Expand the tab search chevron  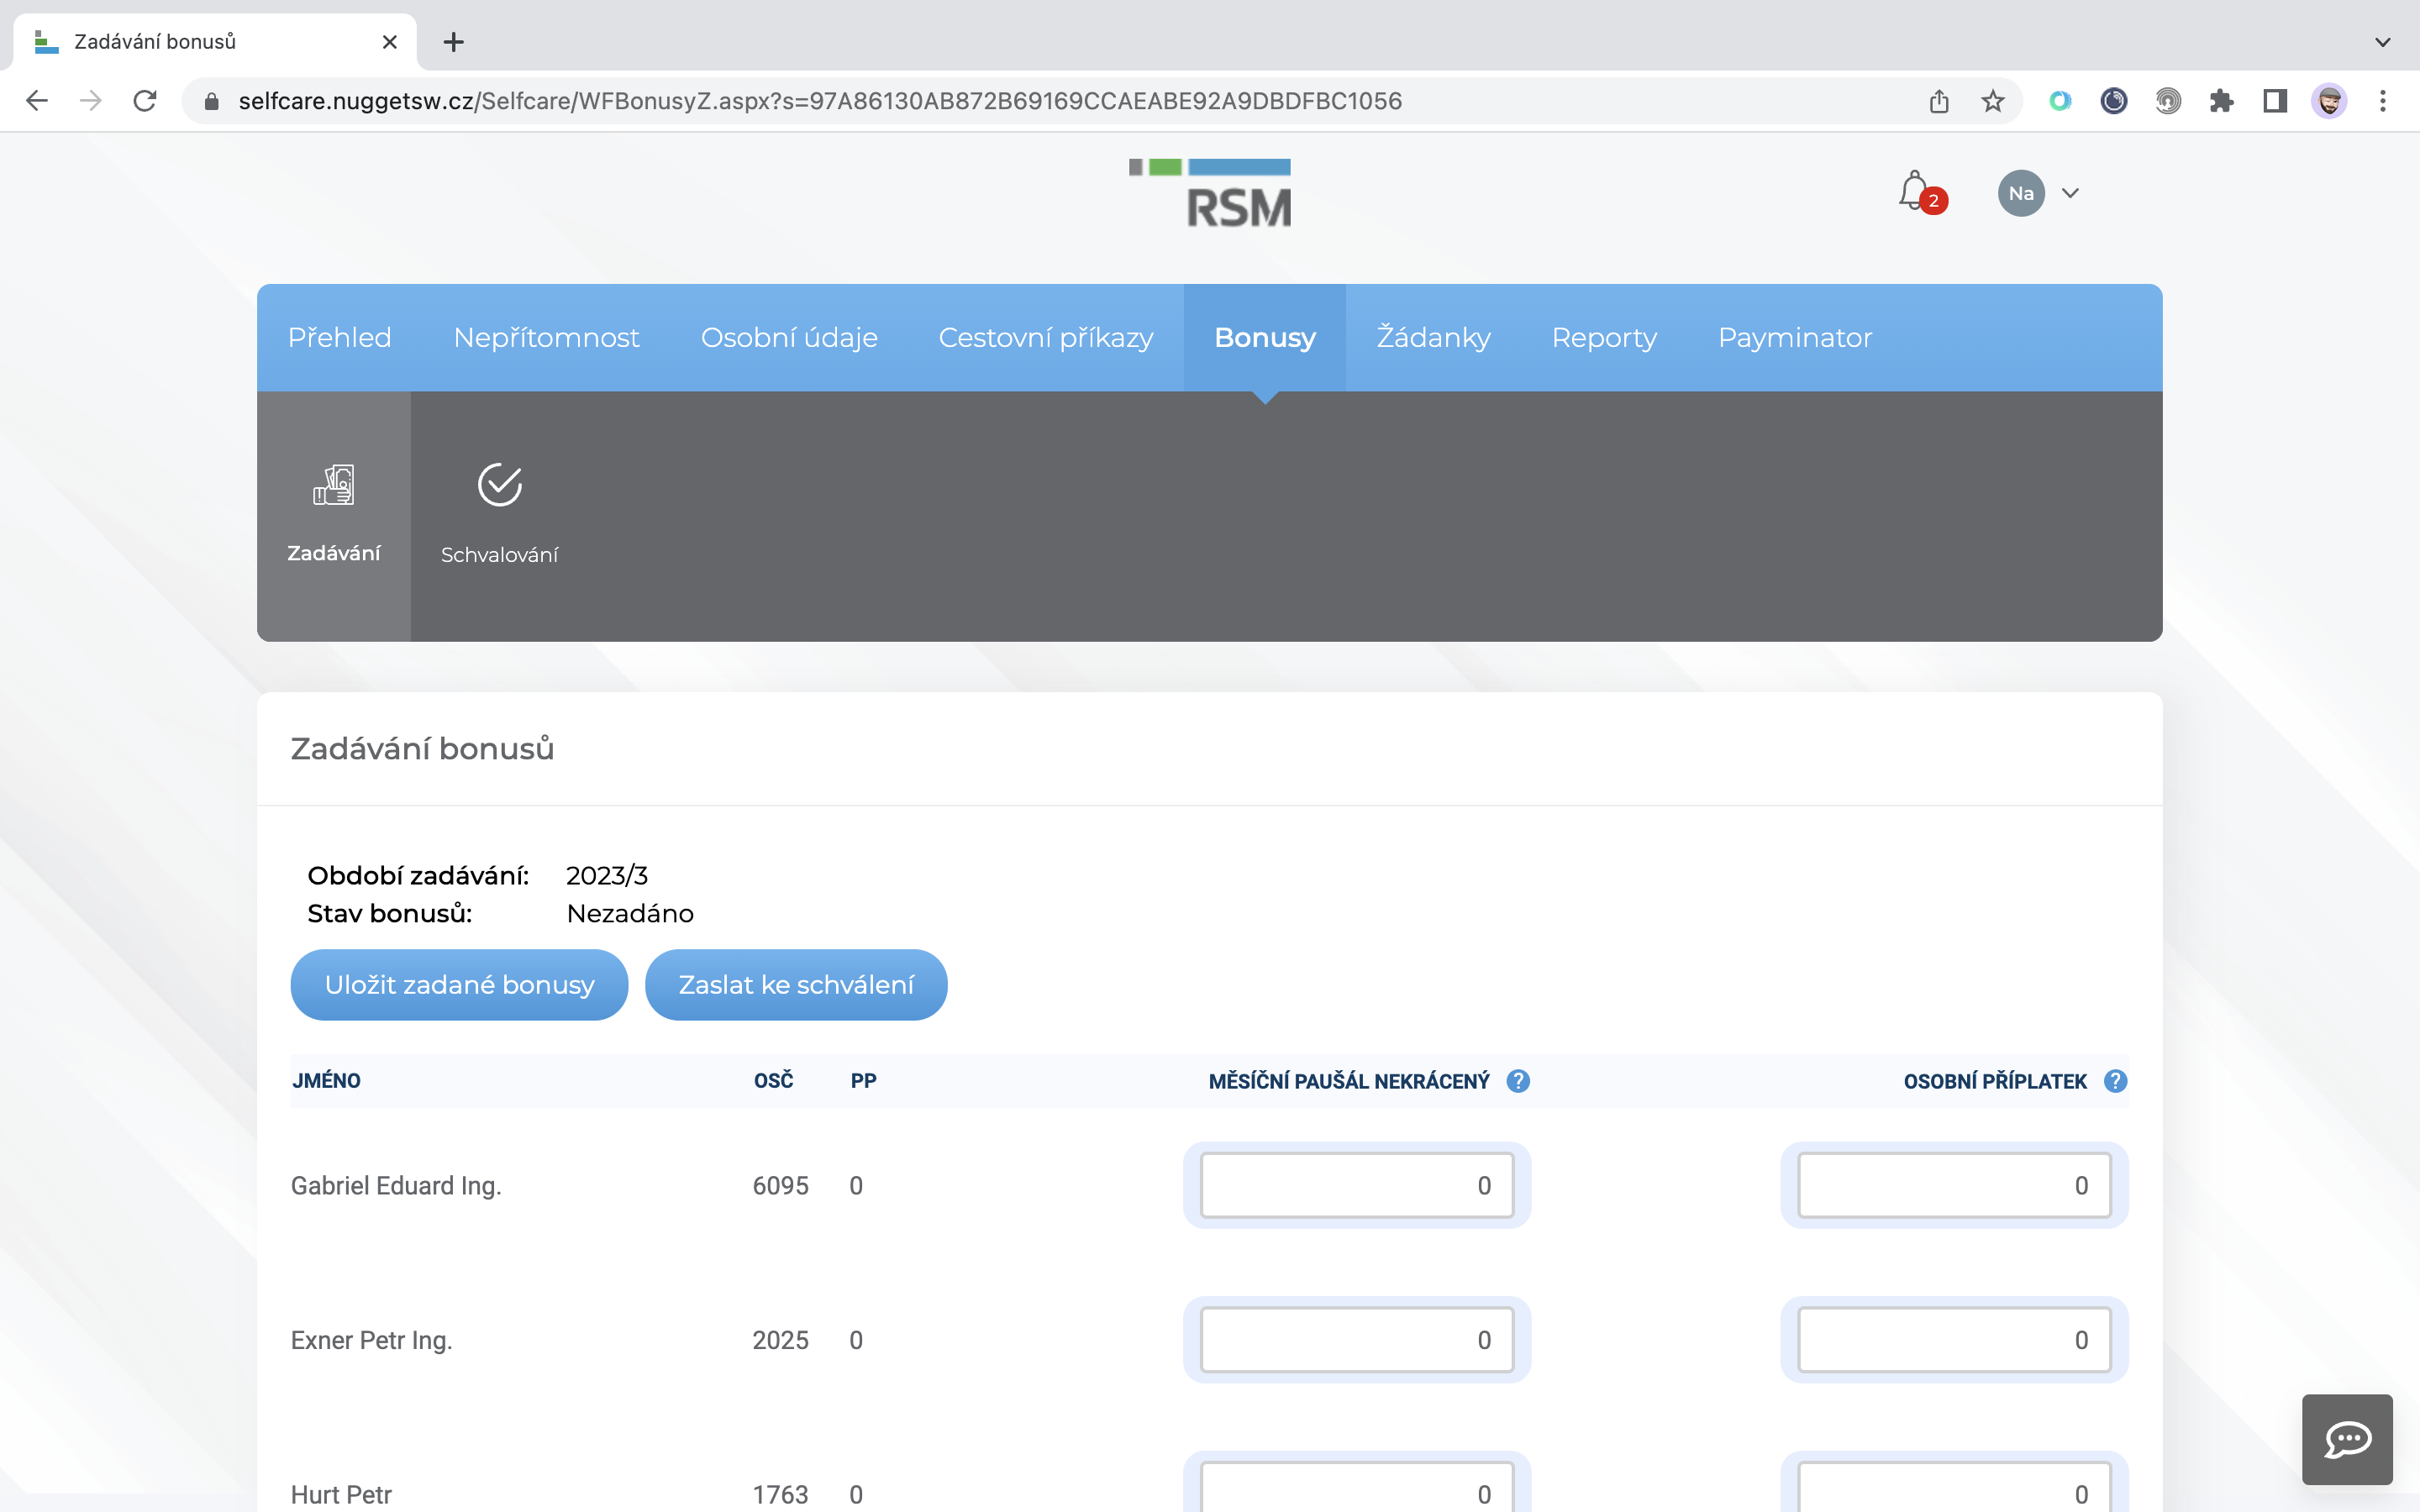tap(2383, 42)
